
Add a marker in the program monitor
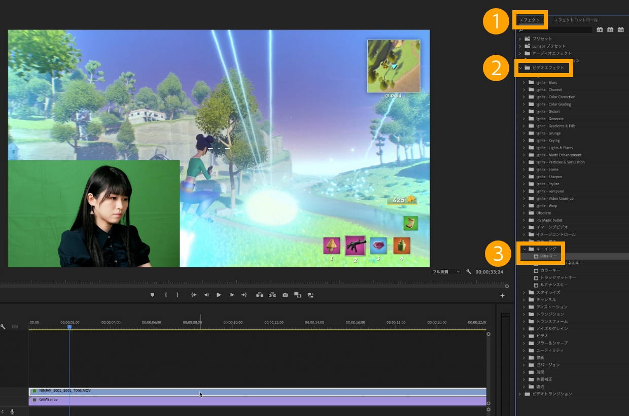[152, 295]
